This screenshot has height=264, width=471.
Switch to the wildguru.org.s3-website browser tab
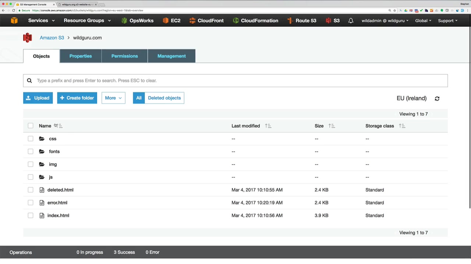(x=77, y=4)
